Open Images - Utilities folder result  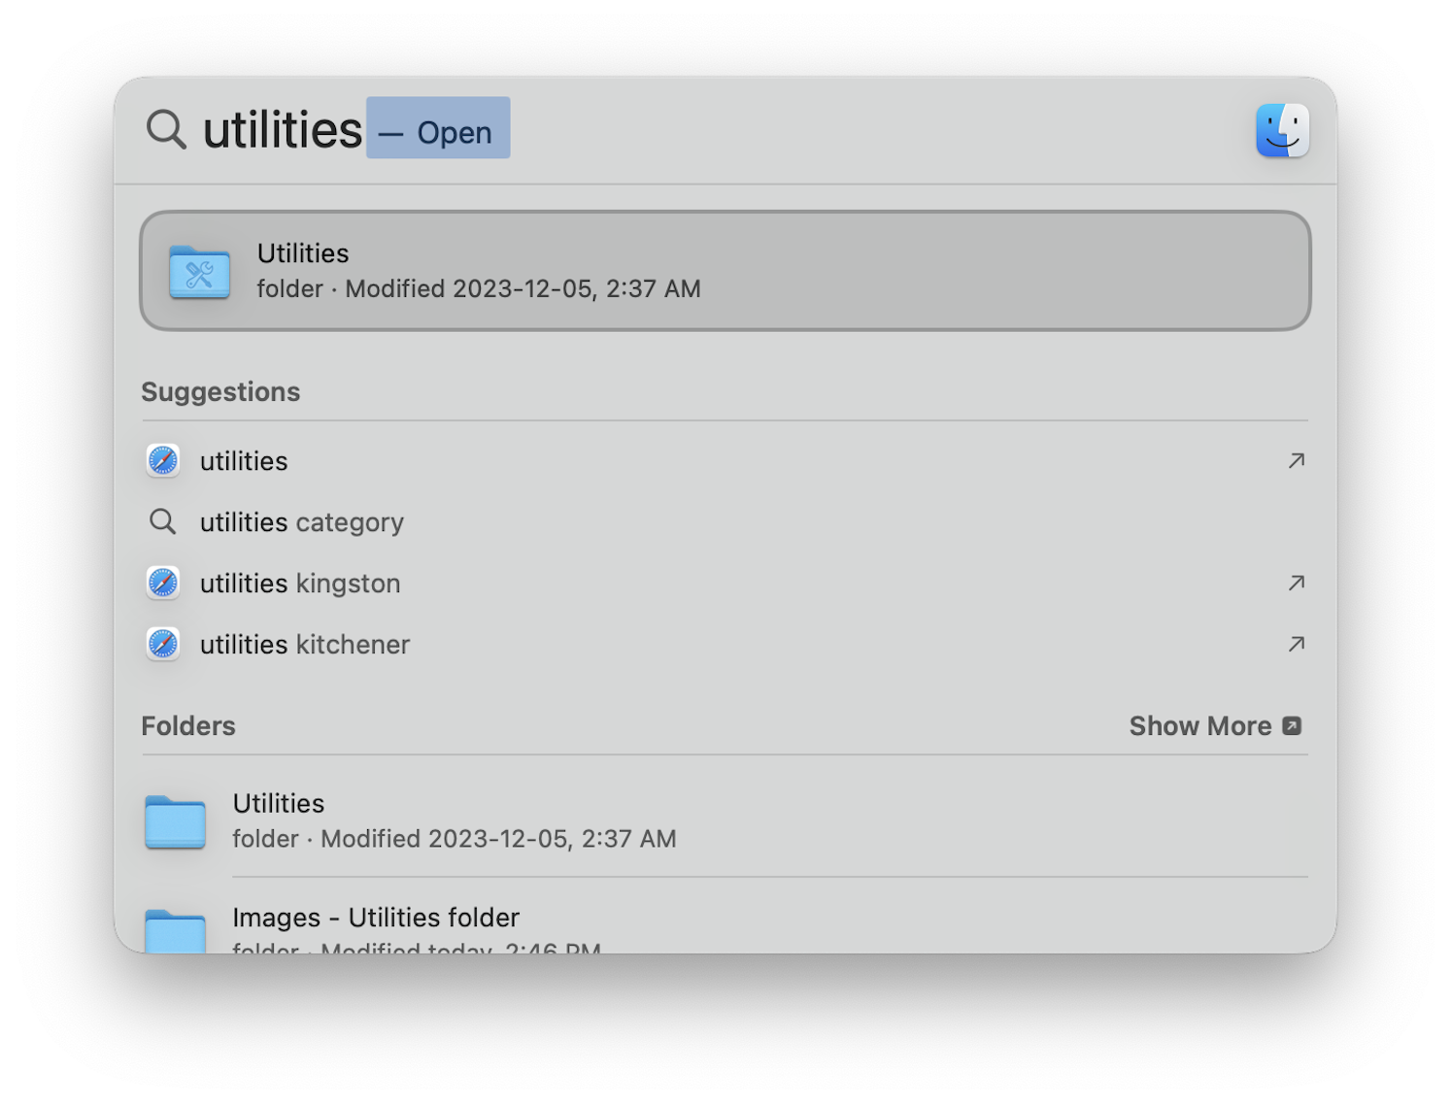[376, 918]
